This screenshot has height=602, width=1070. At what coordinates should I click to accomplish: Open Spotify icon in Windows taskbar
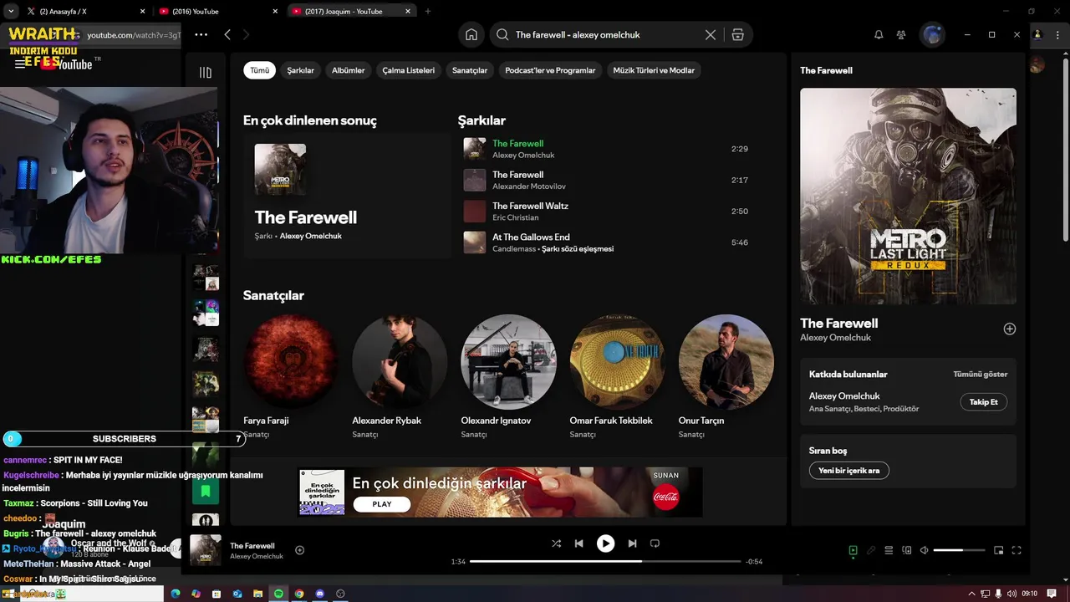coord(278,594)
